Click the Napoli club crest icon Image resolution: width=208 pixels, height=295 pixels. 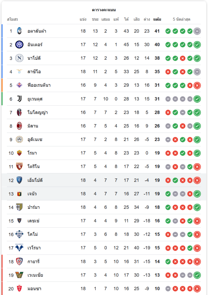19,58
